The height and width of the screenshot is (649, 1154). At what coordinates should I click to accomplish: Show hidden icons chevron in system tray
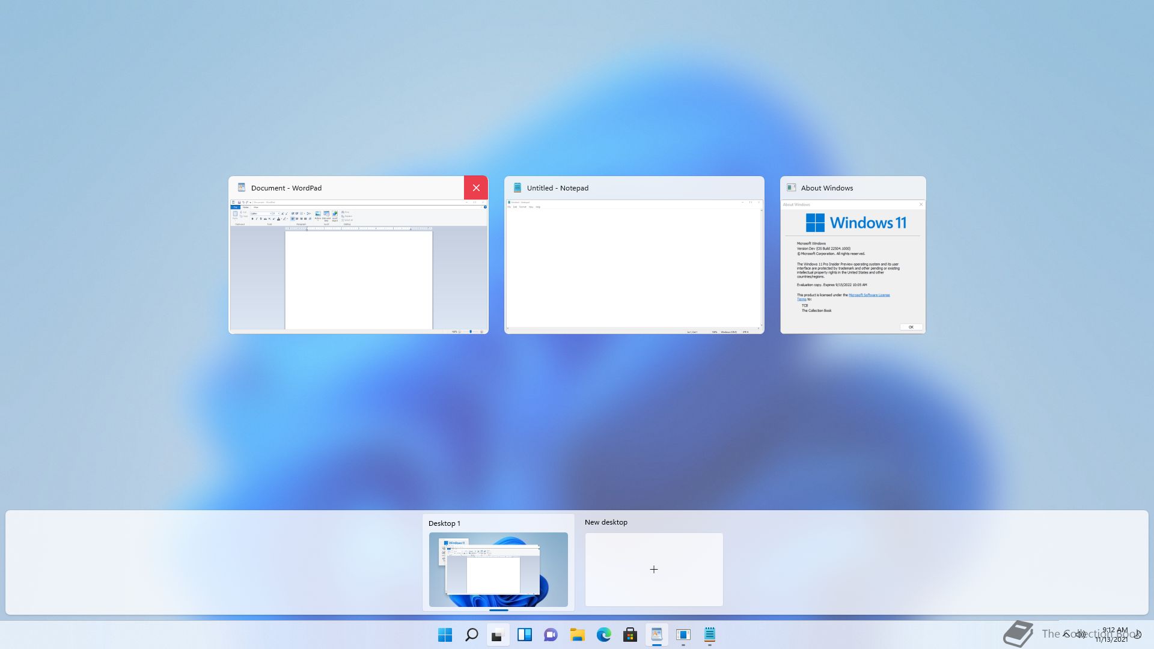[x=1066, y=635]
